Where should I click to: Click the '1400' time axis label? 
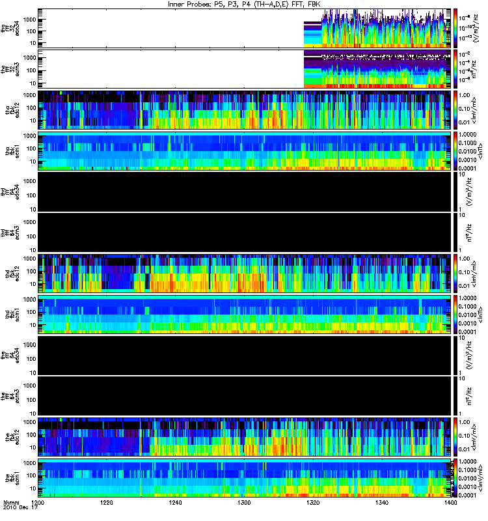coord(450,502)
